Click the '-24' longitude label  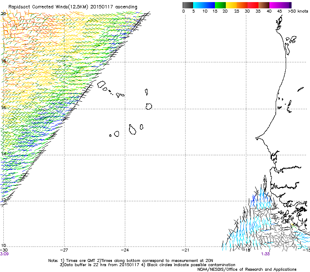coord(125,250)
